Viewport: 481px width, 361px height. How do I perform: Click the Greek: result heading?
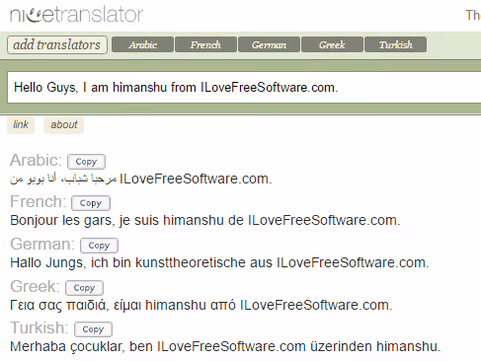pyautogui.click(x=35, y=287)
